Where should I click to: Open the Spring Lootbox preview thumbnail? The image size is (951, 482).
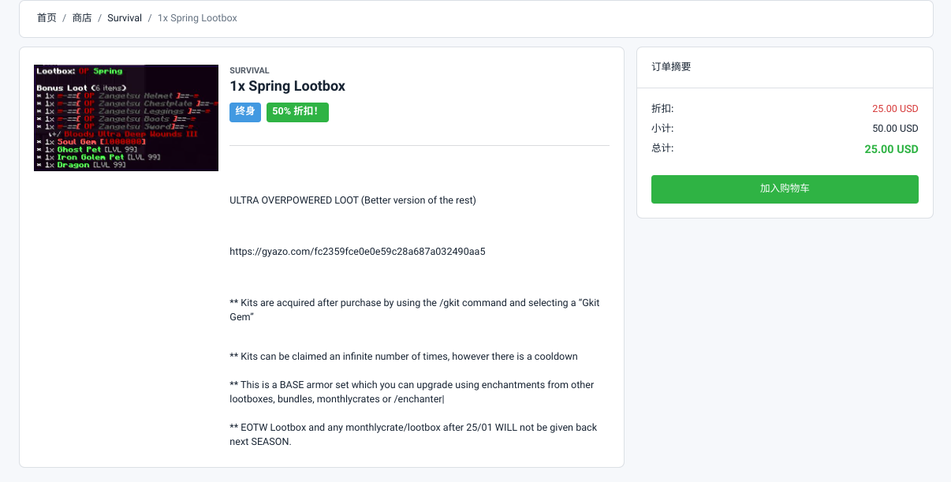tap(126, 118)
